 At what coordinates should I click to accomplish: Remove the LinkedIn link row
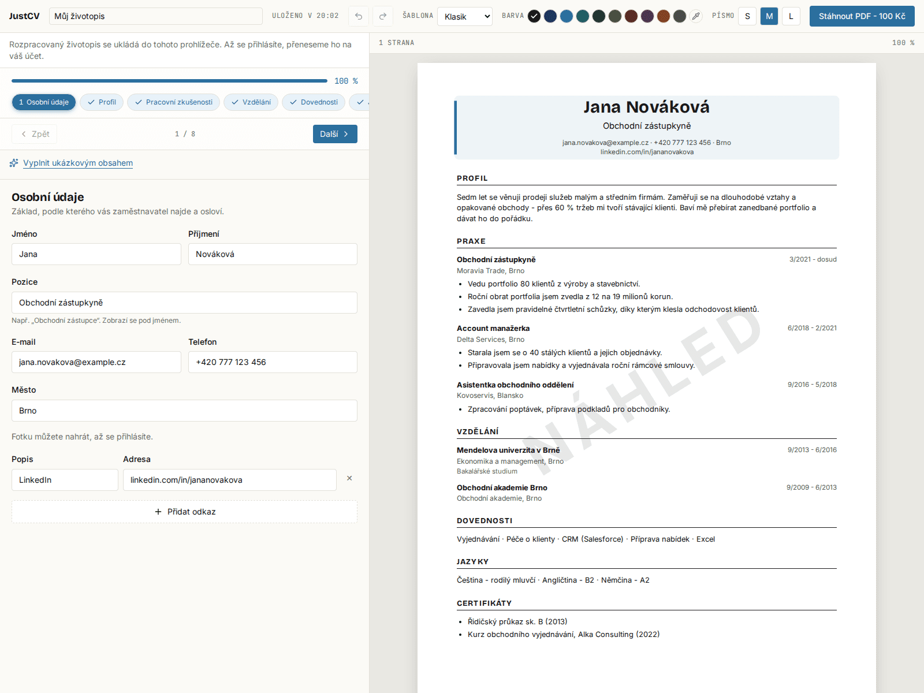pos(349,478)
